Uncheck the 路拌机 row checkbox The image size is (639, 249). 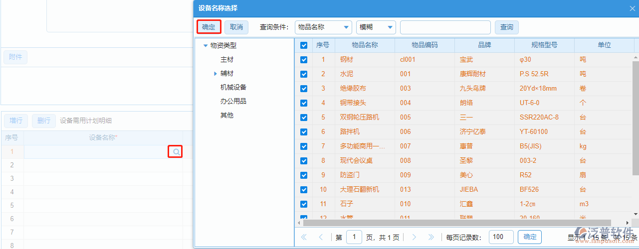(304, 132)
